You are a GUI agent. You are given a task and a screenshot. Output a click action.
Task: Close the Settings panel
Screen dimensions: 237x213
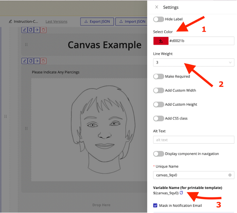pyautogui.click(x=157, y=7)
